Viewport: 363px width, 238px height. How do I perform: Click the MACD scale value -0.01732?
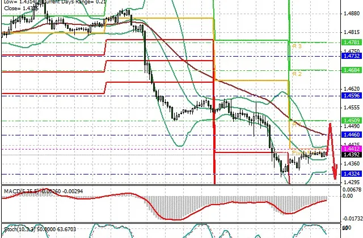[x=352, y=219]
